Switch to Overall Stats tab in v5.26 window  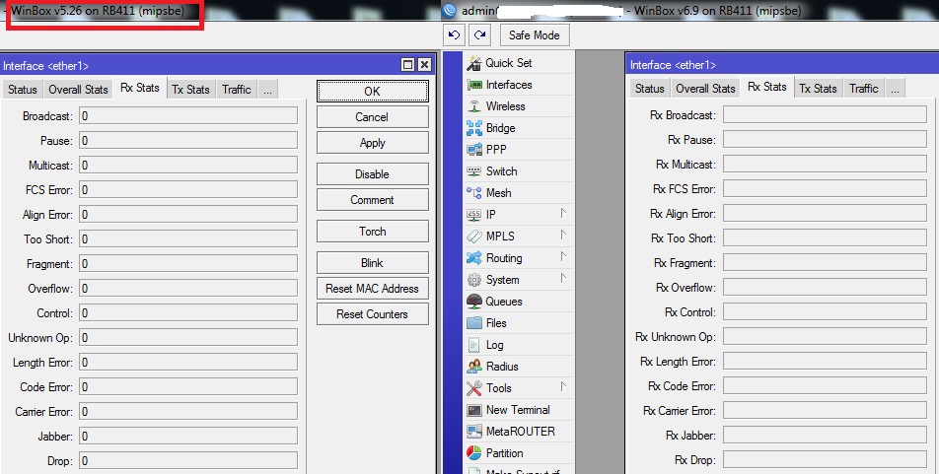(x=79, y=90)
